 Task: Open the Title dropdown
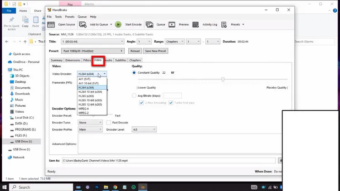(92, 42)
